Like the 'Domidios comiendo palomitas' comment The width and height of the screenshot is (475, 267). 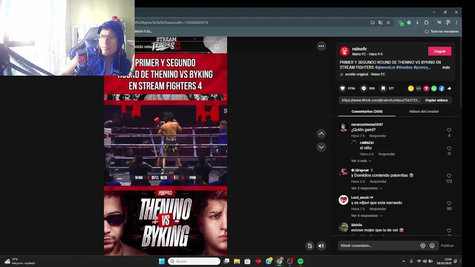click(x=449, y=176)
